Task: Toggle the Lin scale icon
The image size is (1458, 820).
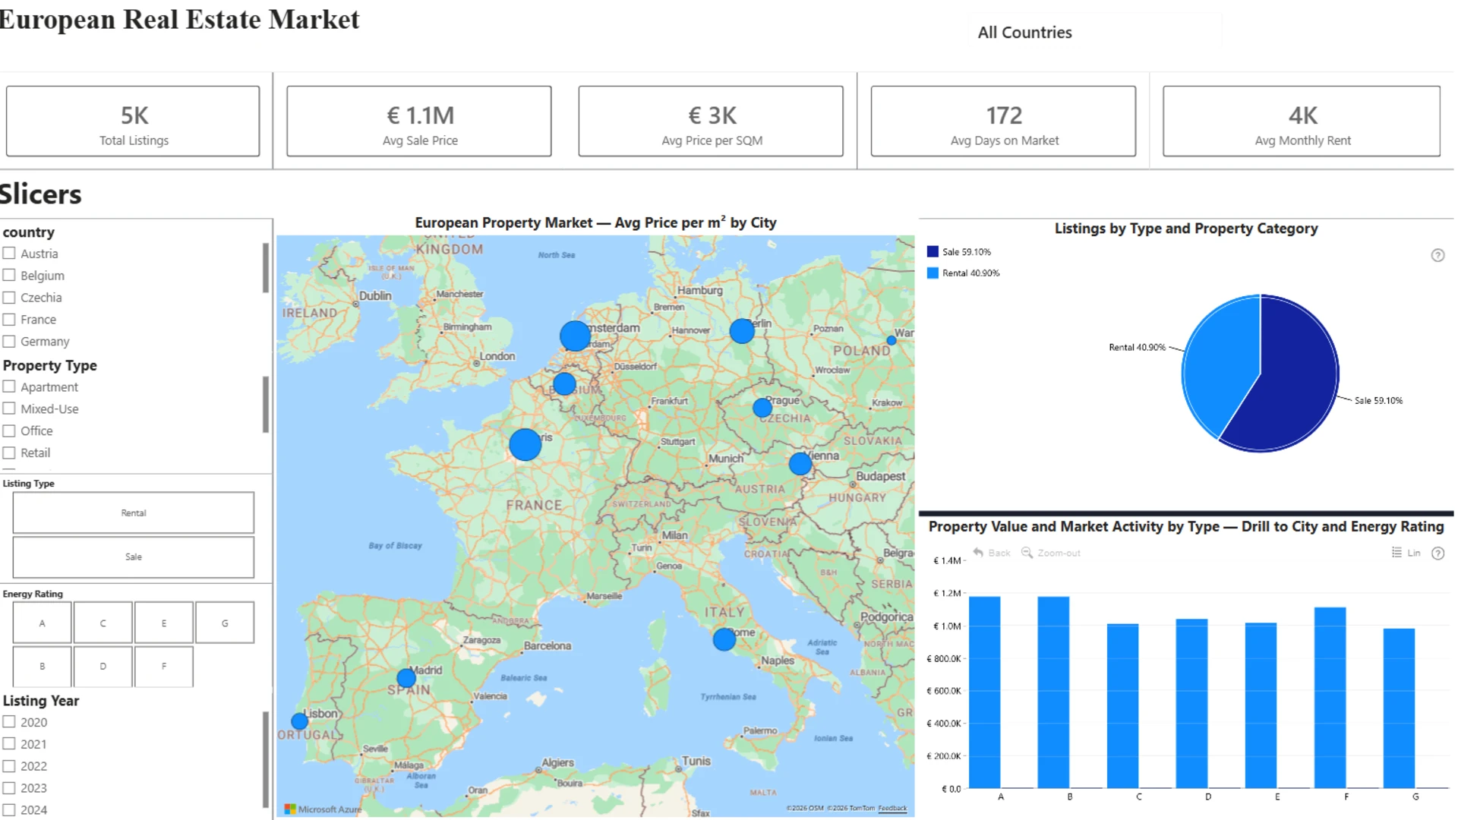Action: (1396, 553)
